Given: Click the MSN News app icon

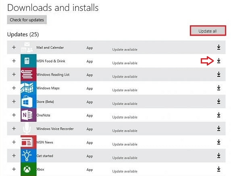Looking at the screenshot, I should 29,142.
